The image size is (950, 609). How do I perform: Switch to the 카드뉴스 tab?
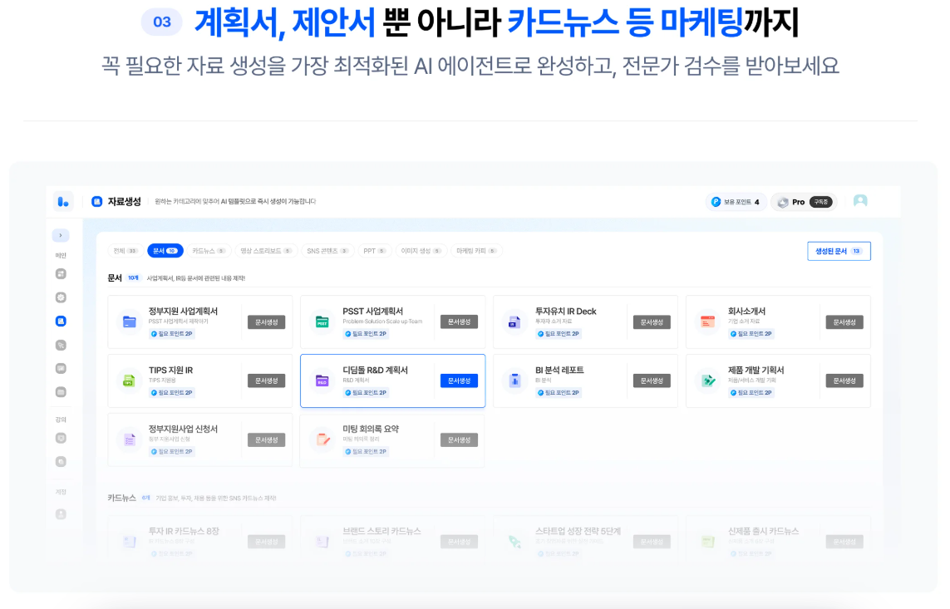pos(209,251)
